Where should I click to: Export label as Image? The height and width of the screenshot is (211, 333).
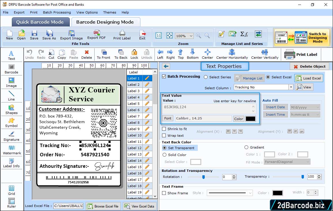[x=72, y=35]
